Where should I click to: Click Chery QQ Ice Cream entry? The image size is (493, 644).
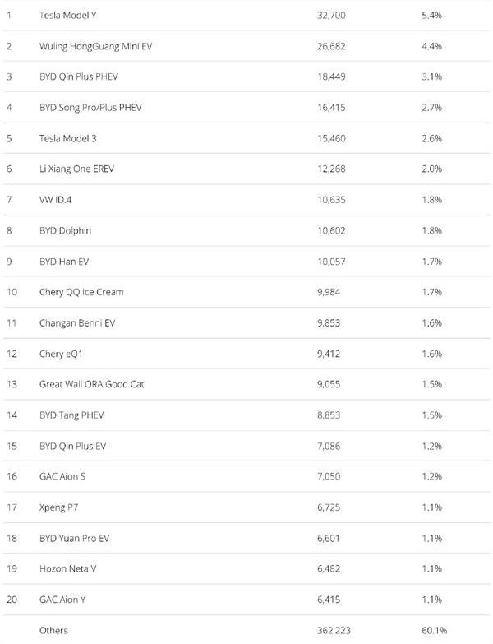[x=81, y=292]
